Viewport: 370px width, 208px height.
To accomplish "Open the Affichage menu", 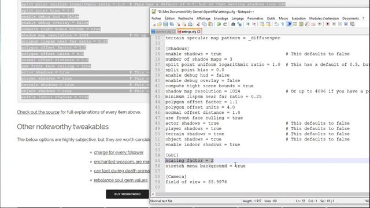I will pos(203,18).
